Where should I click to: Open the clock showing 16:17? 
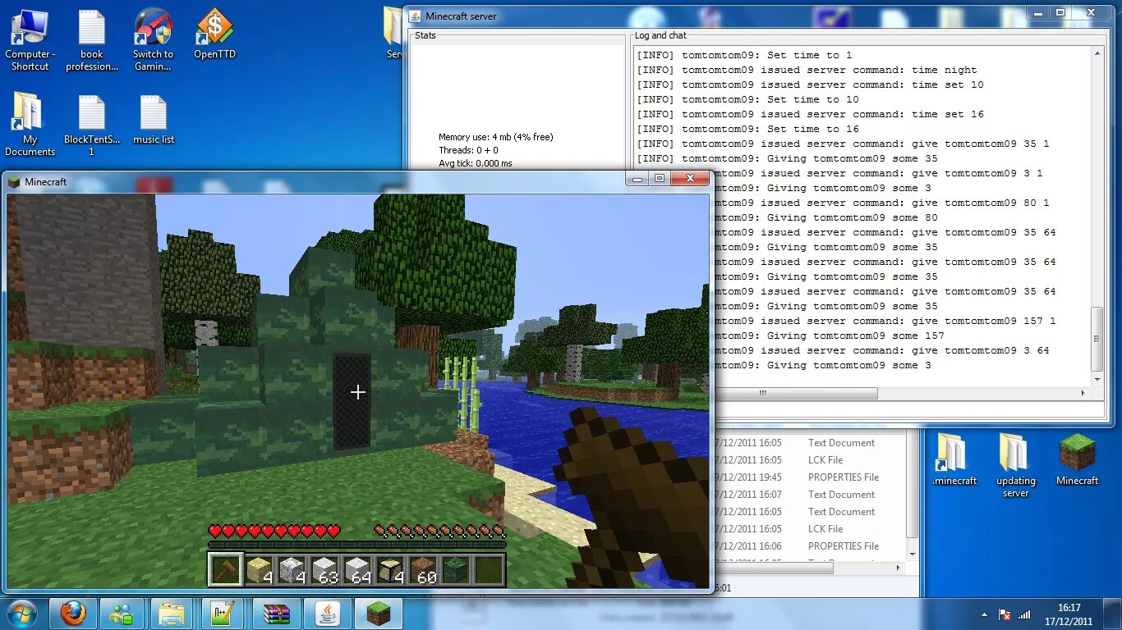coord(1069,614)
